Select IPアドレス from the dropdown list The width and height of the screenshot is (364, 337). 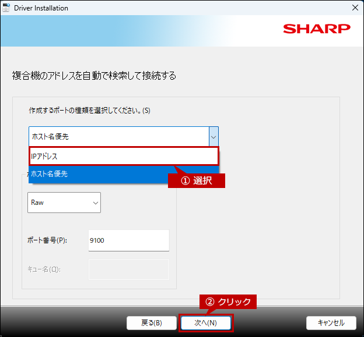click(123, 156)
